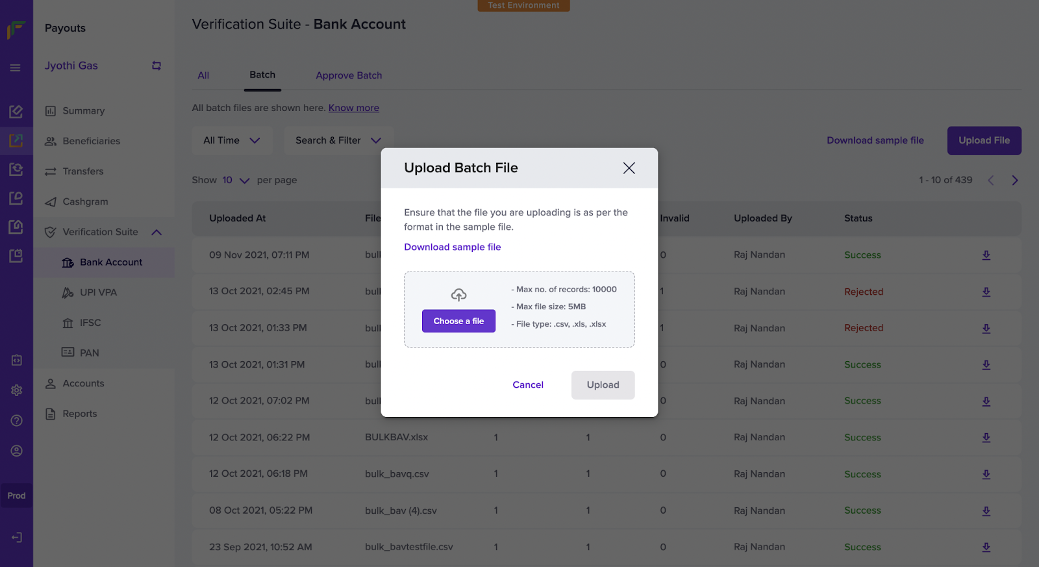Switch to the Approve Batch tab
Screen dimensions: 1039x567
(x=349, y=75)
